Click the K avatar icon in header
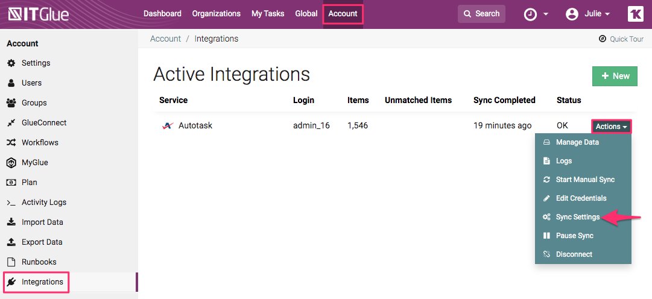Image resolution: width=652 pixels, height=299 pixels. tap(635, 14)
